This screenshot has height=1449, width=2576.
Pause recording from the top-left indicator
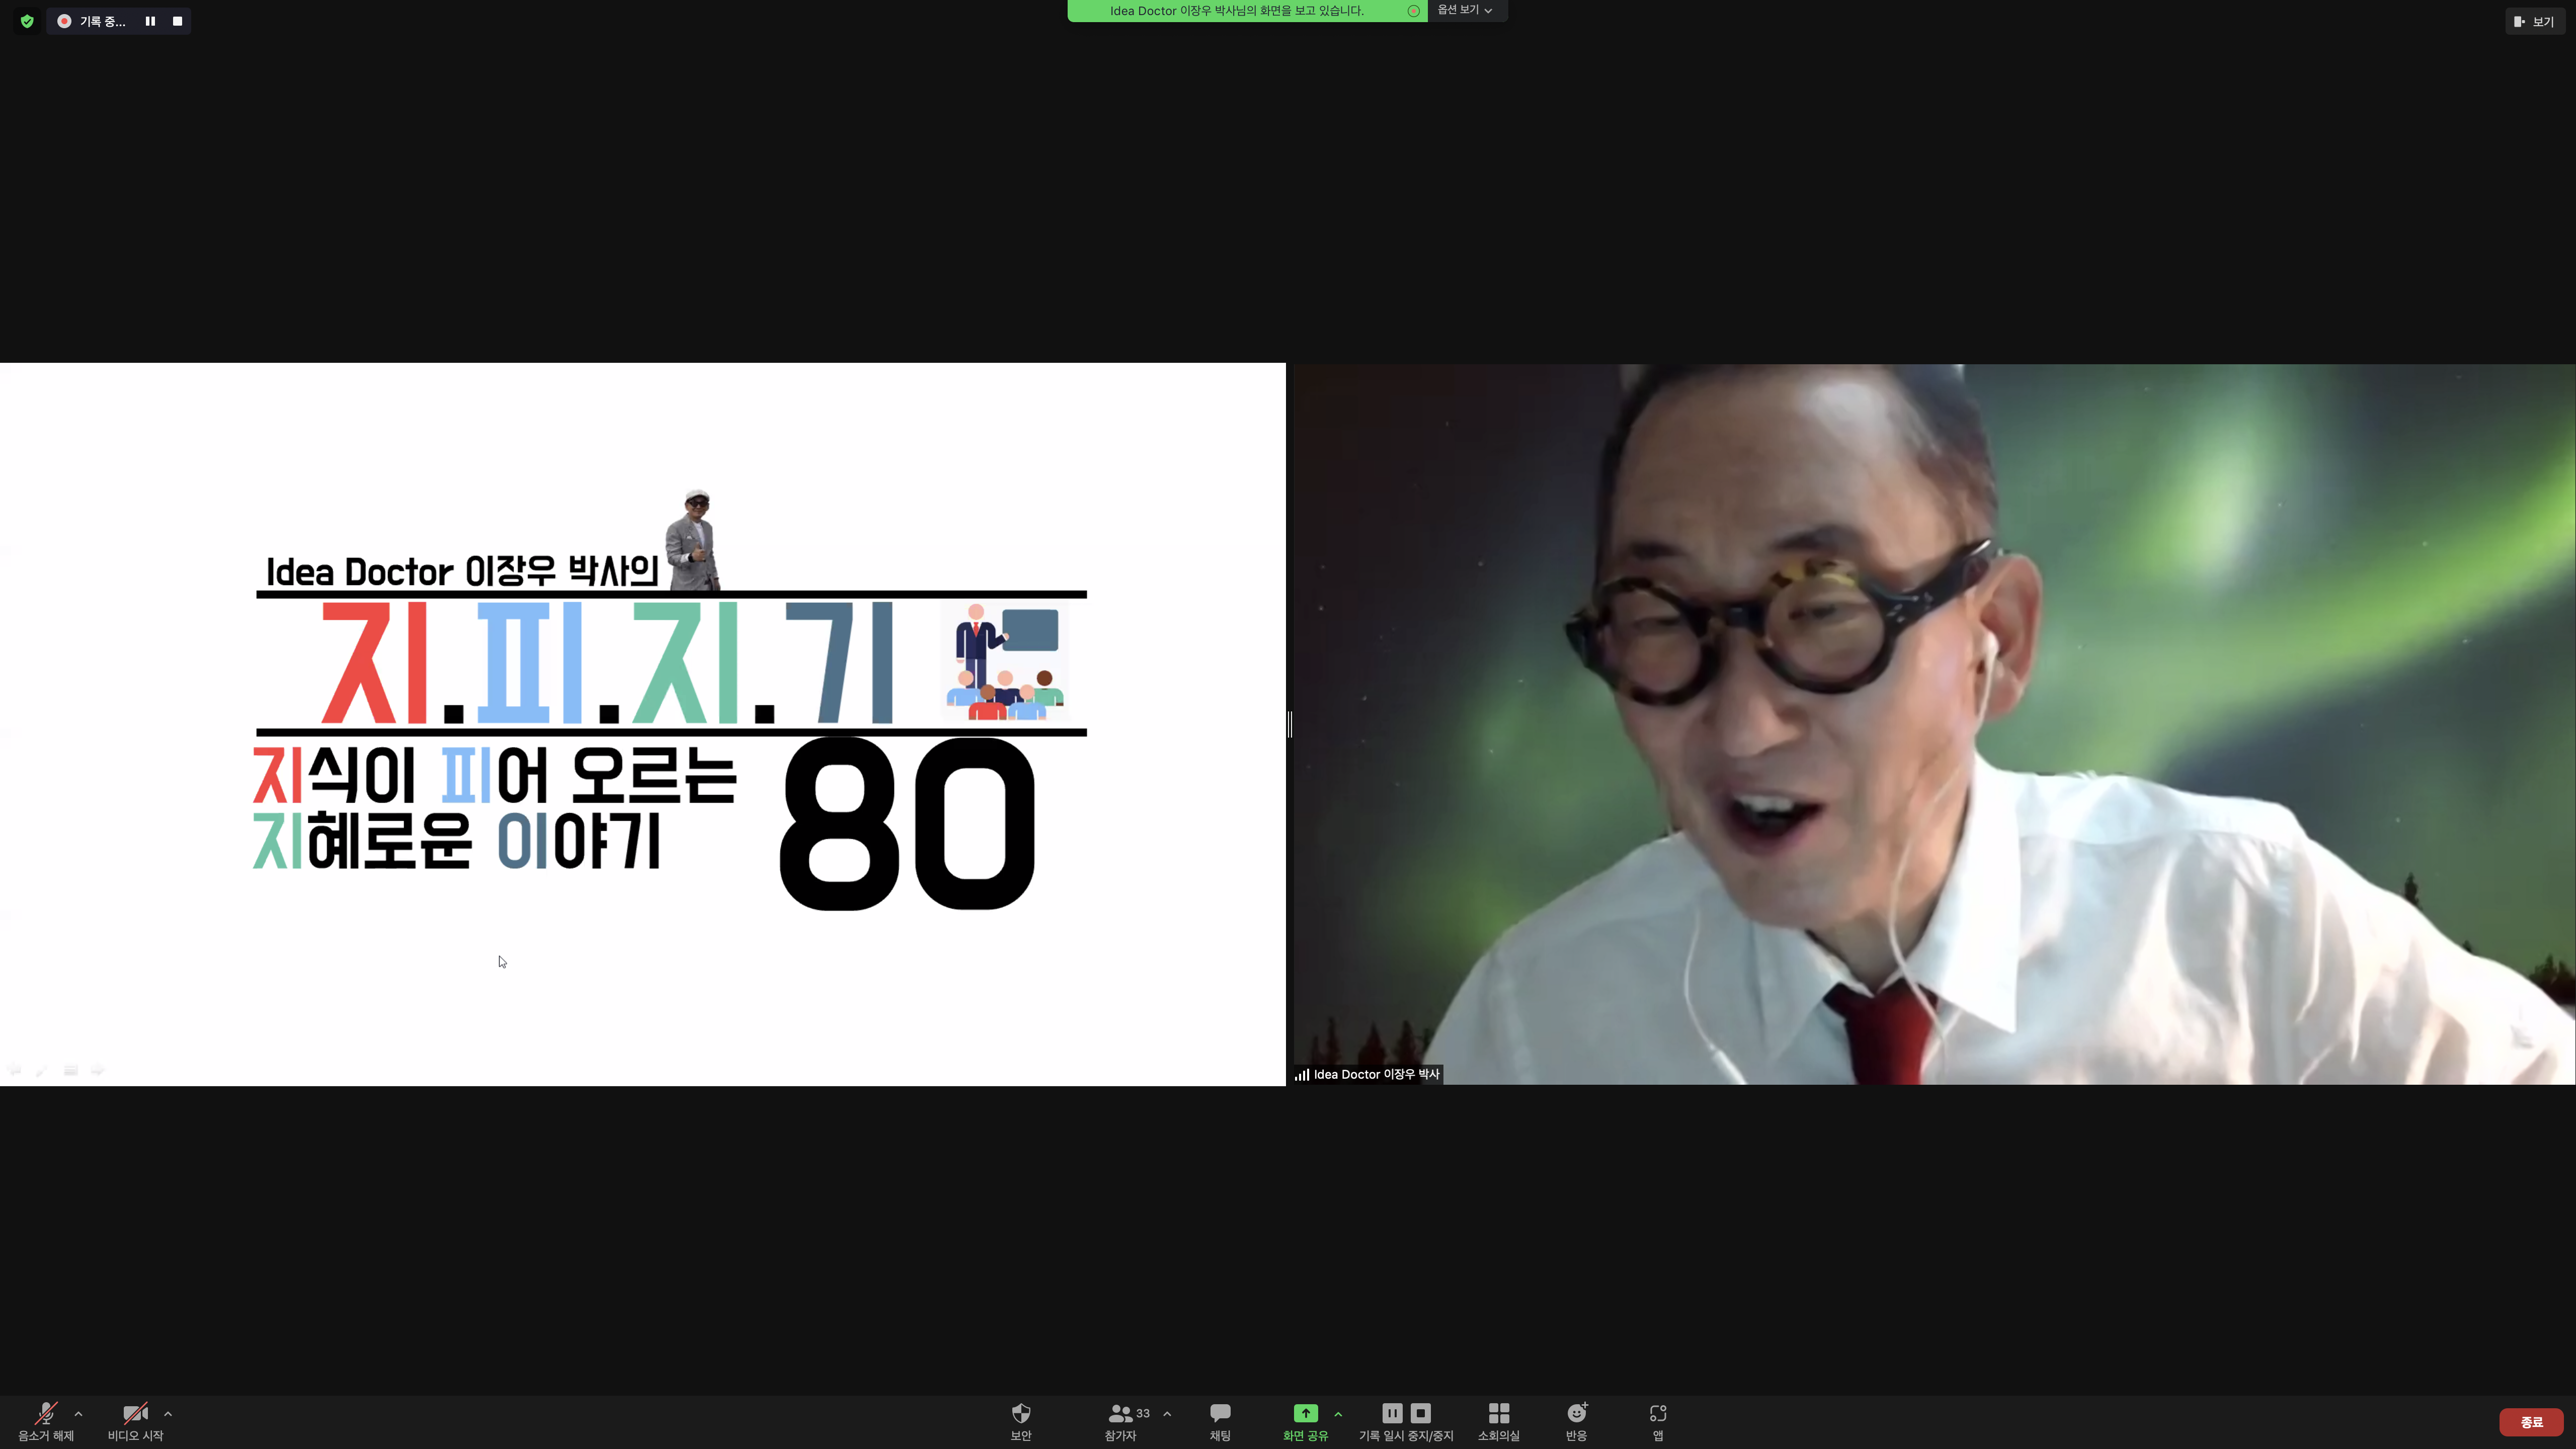coord(150,21)
